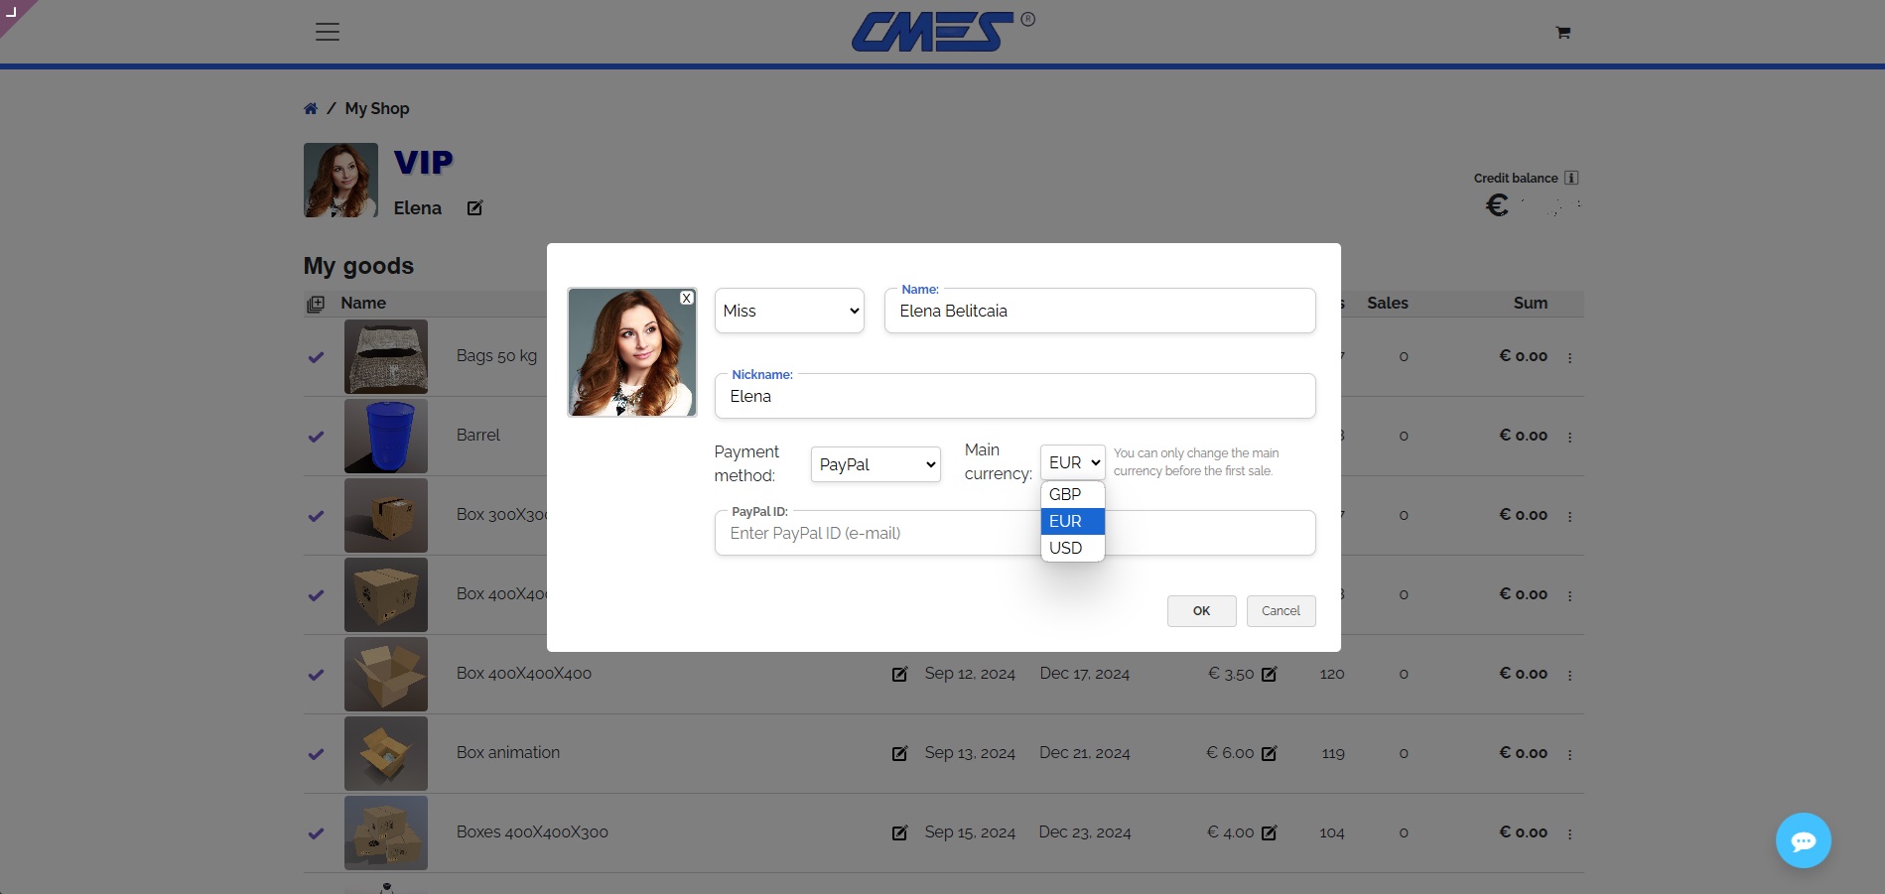Click the add-item icon in the Name header
Image resolution: width=1885 pixels, height=894 pixels.
pos(316,304)
